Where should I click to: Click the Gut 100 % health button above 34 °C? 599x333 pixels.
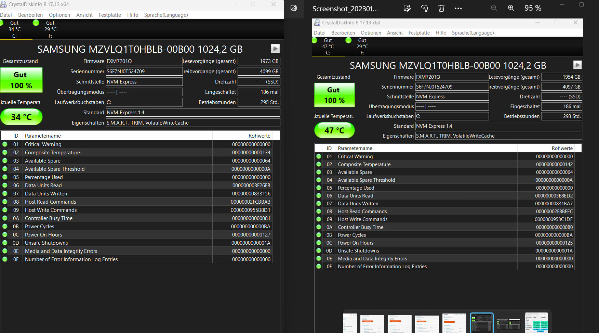tap(21, 80)
